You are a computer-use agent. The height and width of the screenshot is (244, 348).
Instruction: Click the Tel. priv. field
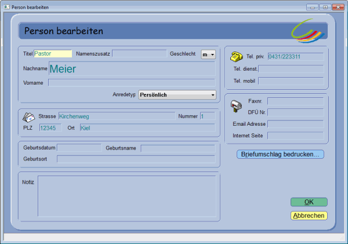296,57
